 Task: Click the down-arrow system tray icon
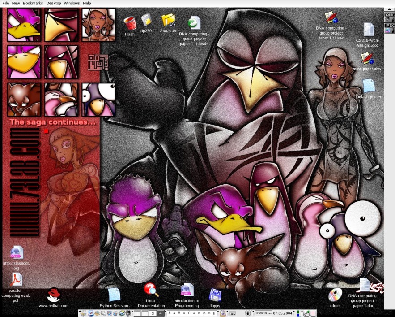click(248, 313)
